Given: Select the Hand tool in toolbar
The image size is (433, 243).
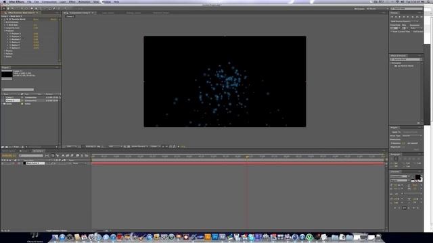Looking at the screenshot, I should 8,9.
